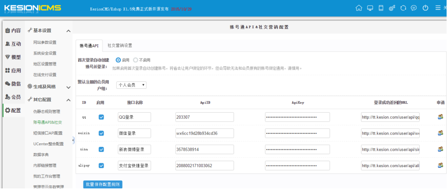Click the apply icon in the qq row
Viewport: 447px width, 191px height.
point(440,117)
